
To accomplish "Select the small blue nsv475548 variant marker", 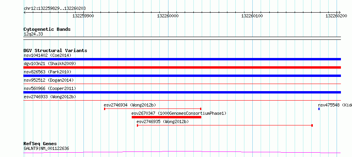I will pyautogui.click(x=319, y=109).
